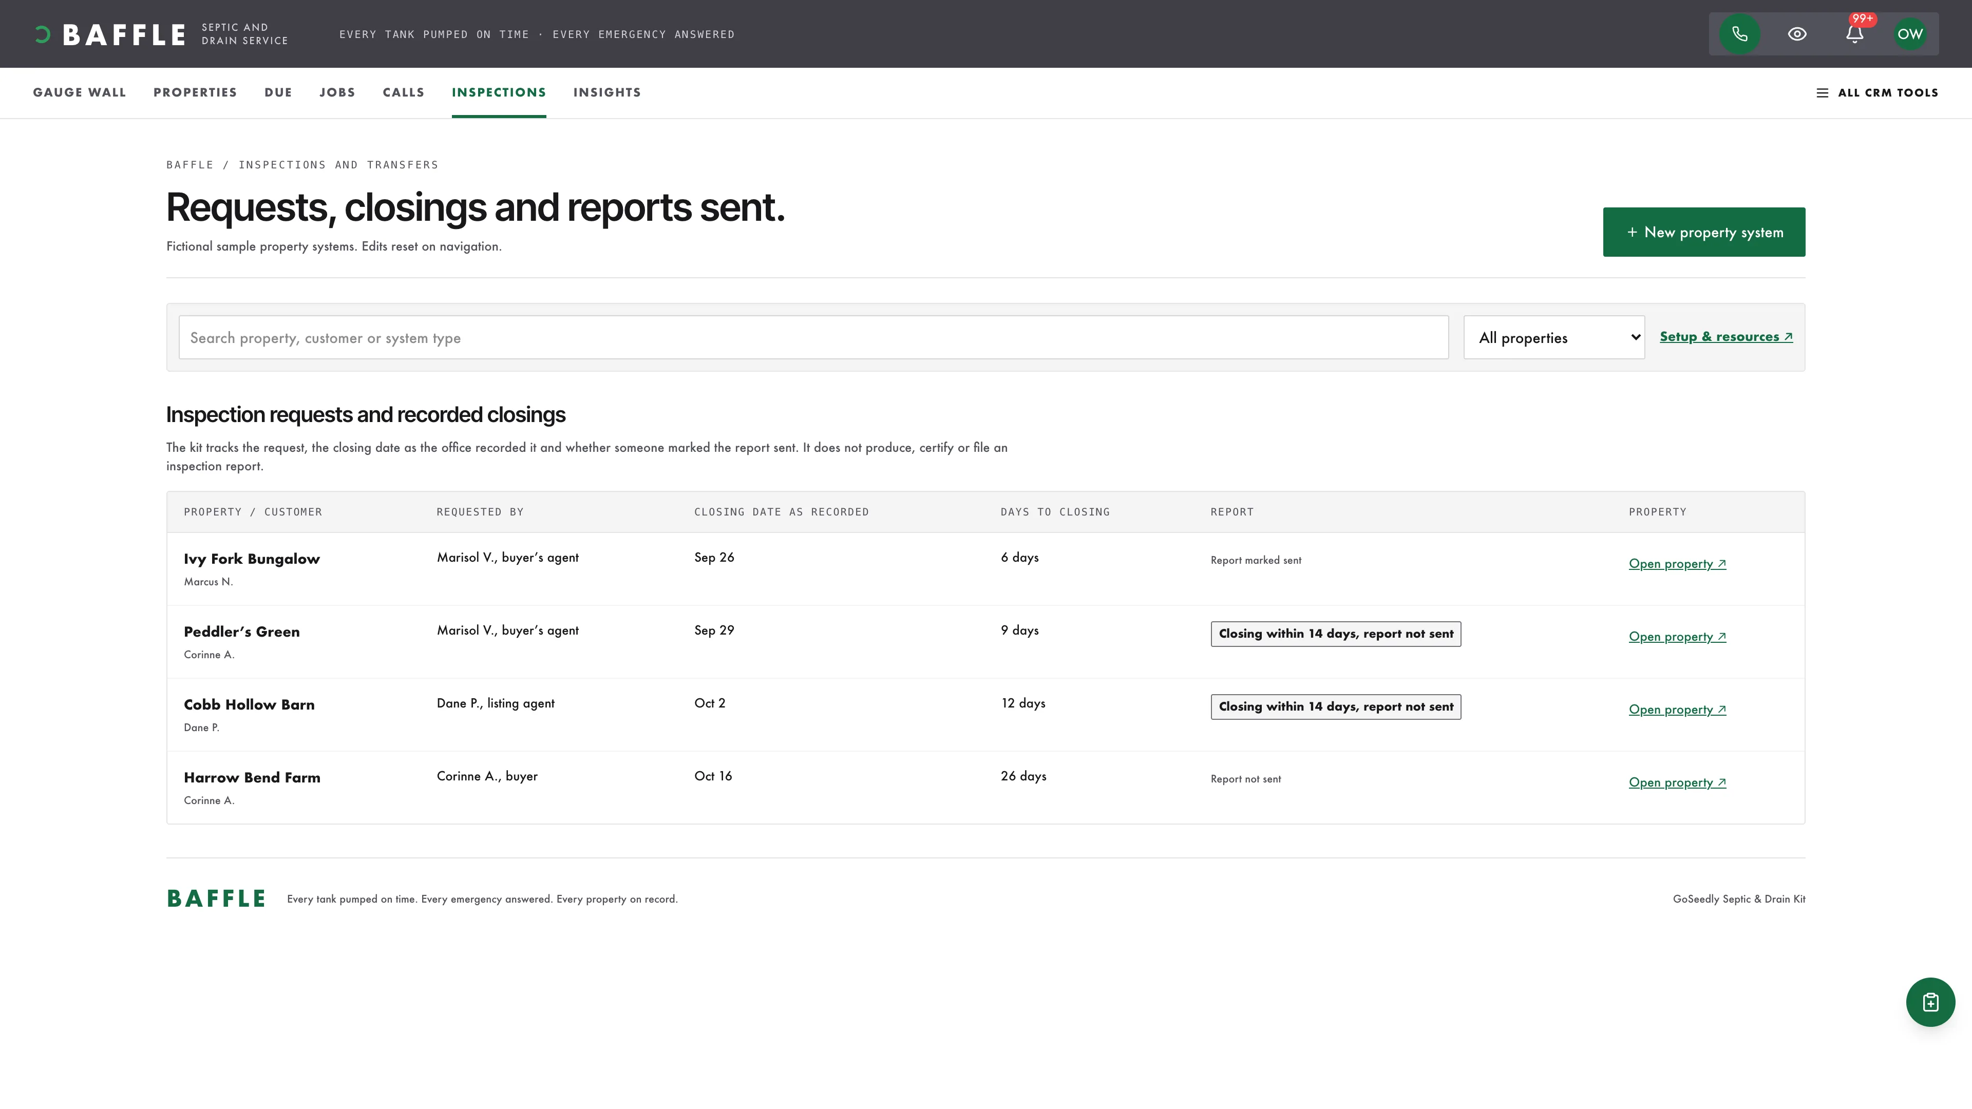Click the GoSeedly Septic & Drain Kit text
The image size is (1972, 1109).
tap(1738, 900)
